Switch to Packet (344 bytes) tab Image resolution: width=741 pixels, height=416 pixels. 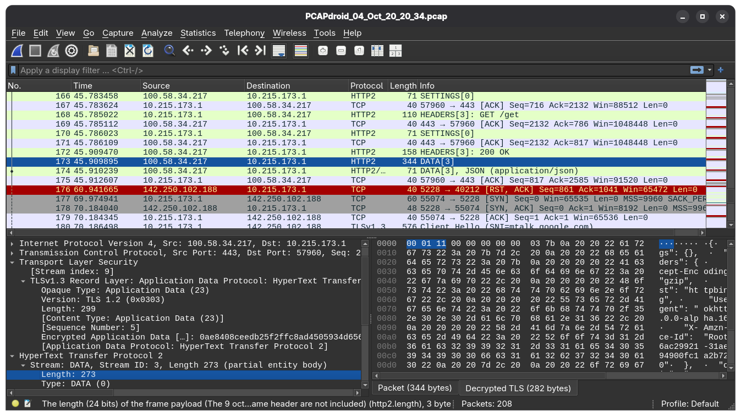[415, 388]
